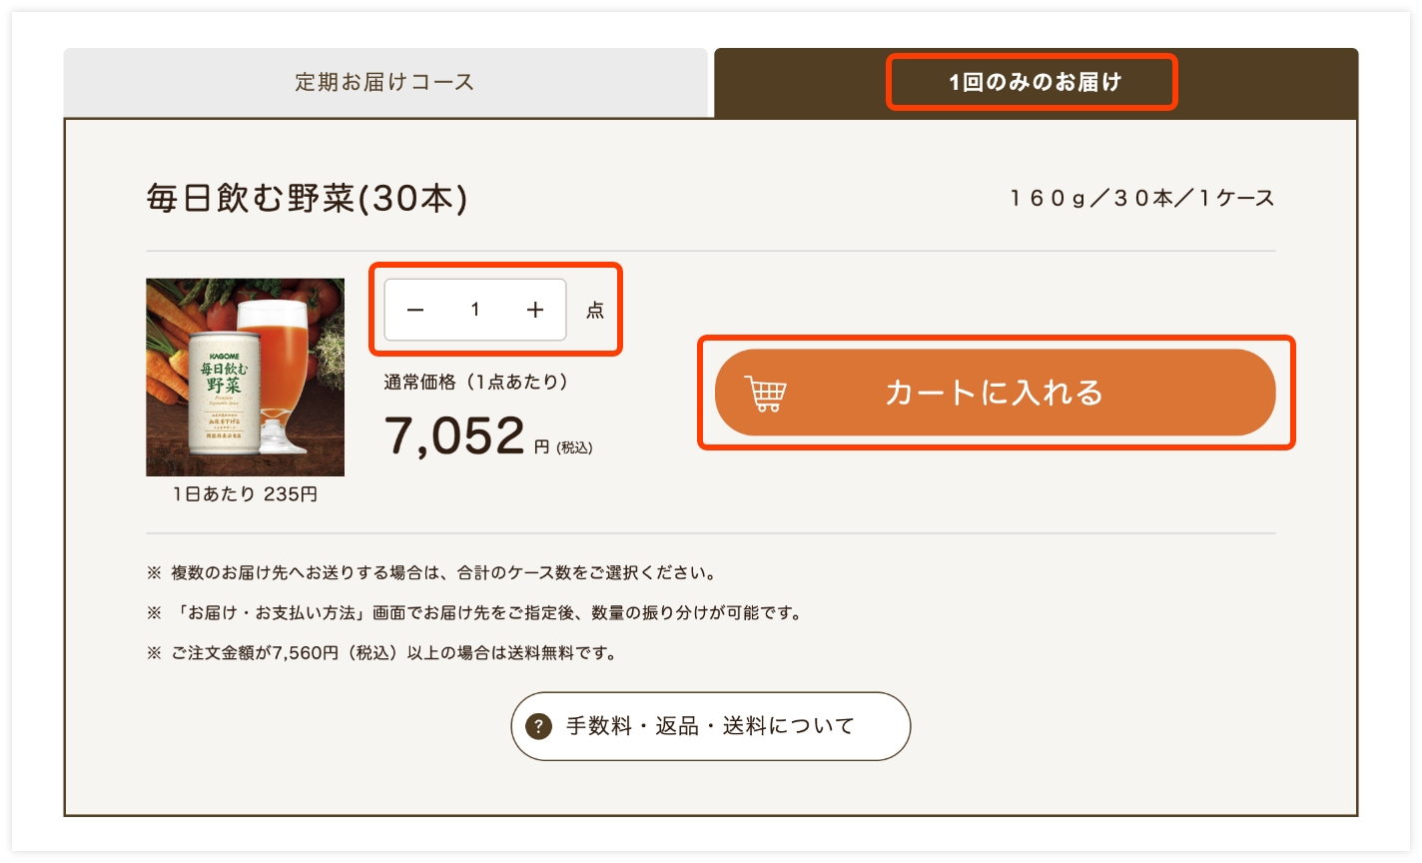Screen dimensions: 1422x863
Task: Click the quantity field showing 1
Action: click(x=475, y=310)
